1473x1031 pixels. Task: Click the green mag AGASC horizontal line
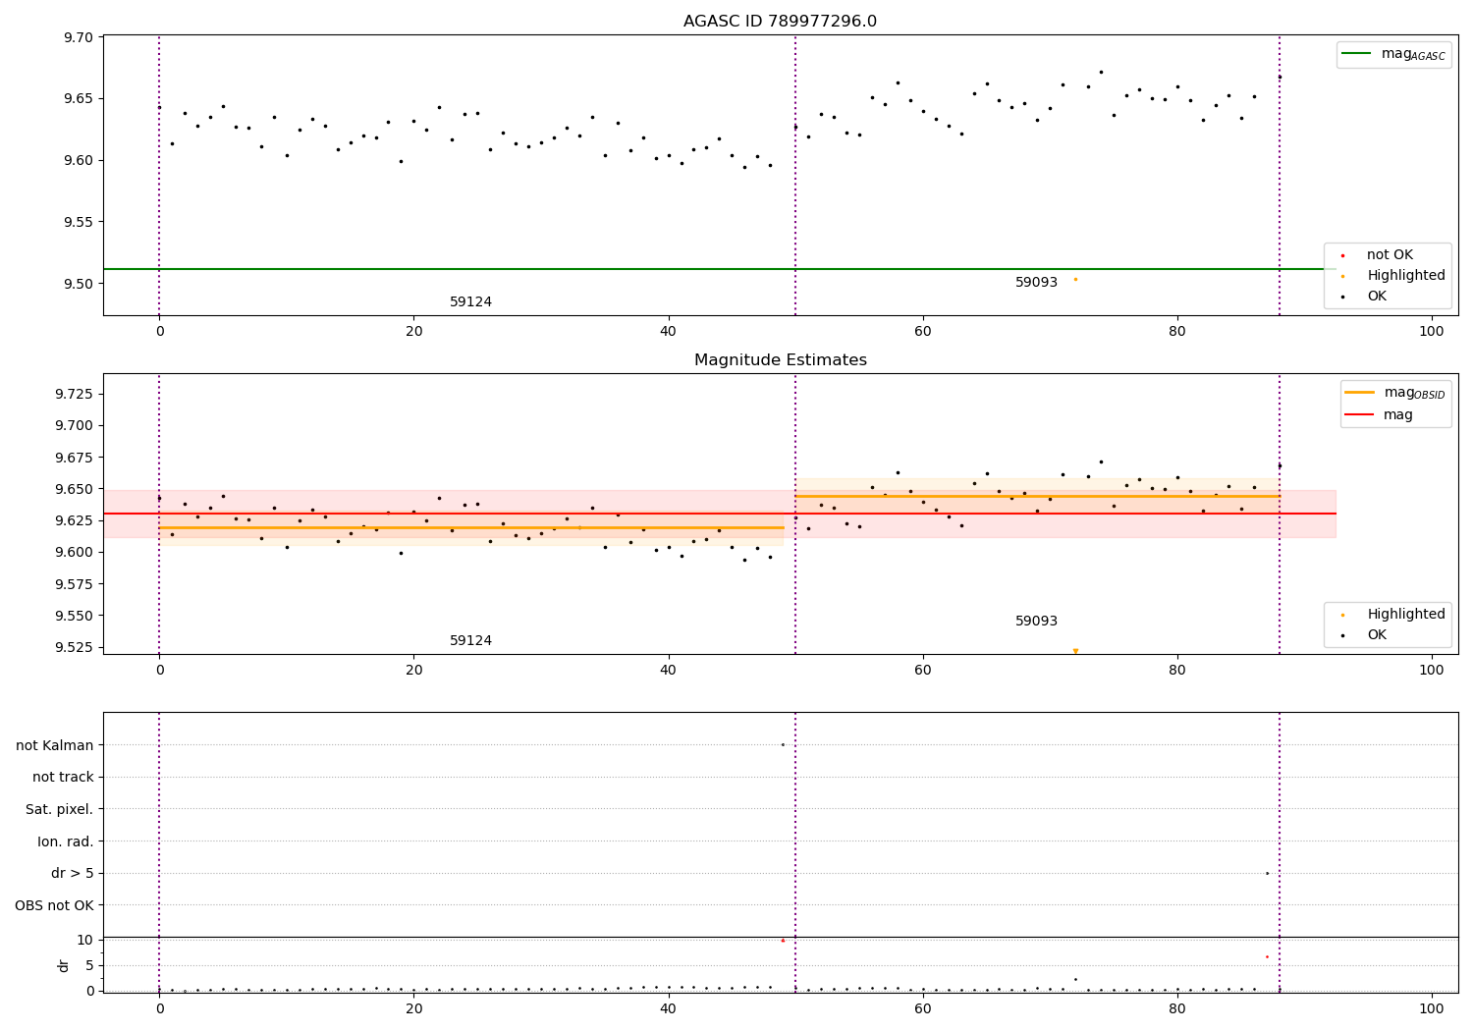pos(720,269)
